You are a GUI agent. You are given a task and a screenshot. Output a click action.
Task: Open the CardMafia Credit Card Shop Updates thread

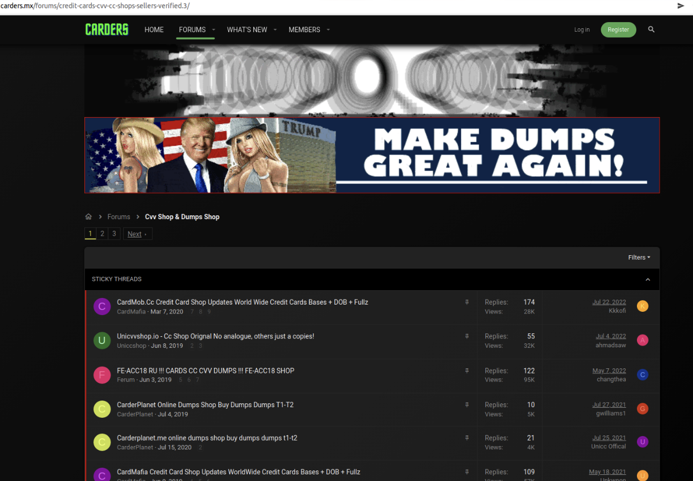pos(238,472)
